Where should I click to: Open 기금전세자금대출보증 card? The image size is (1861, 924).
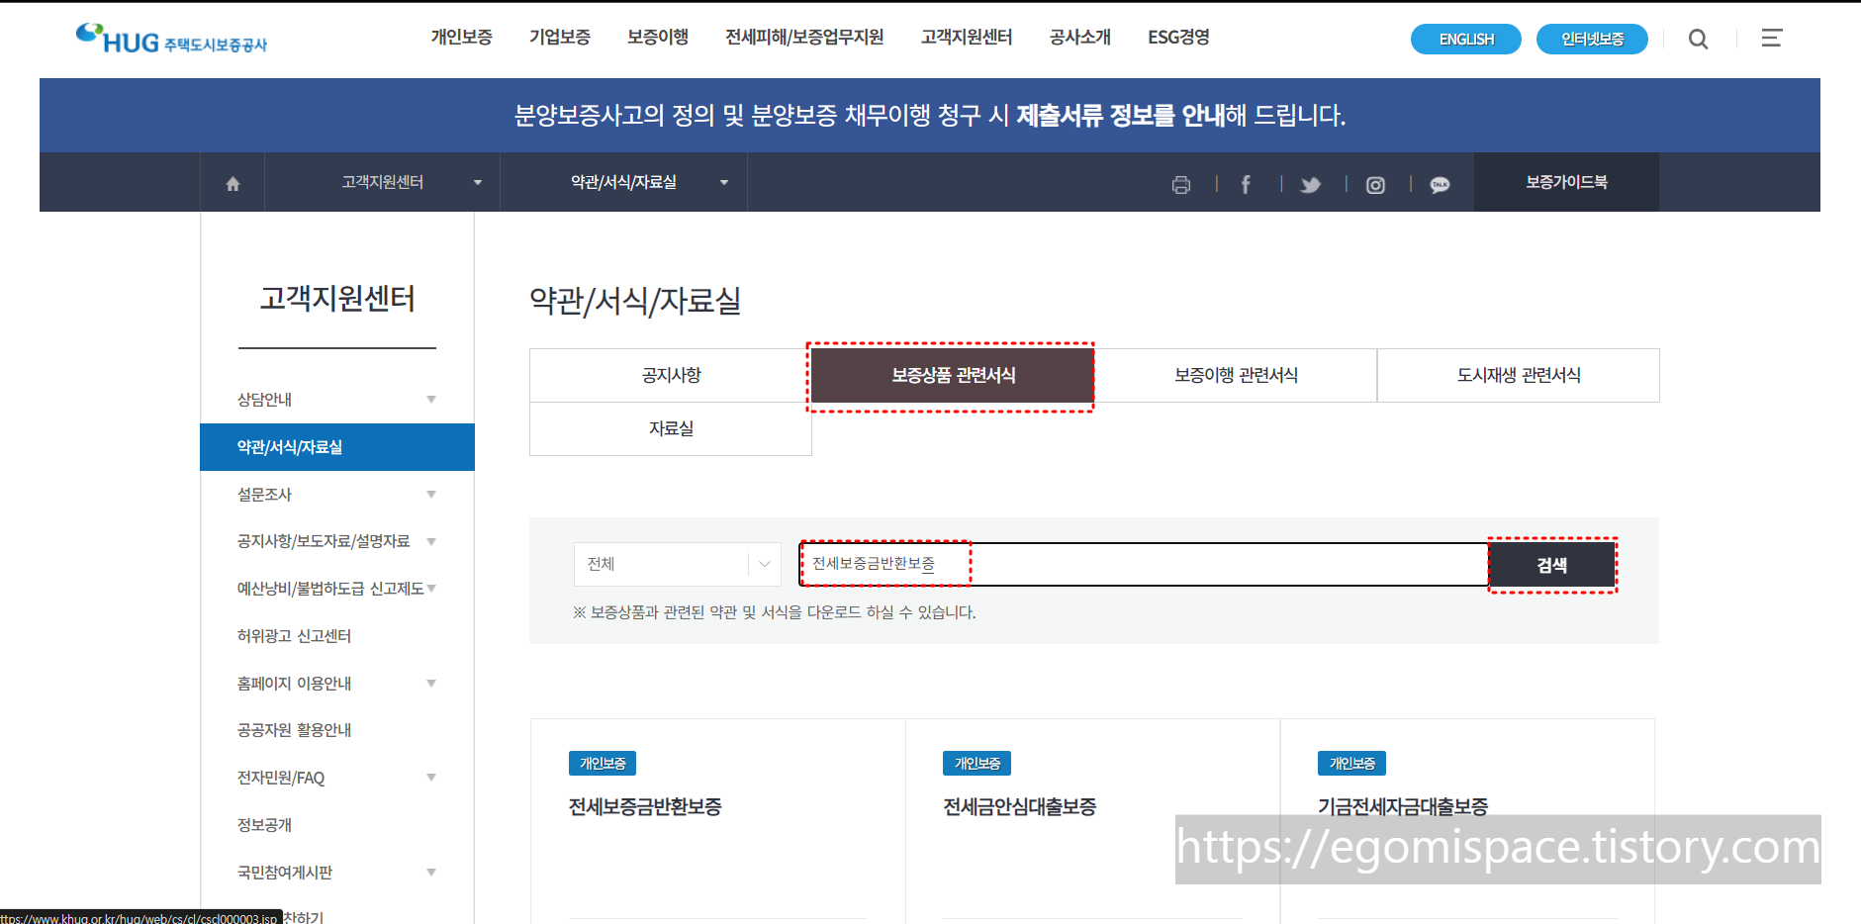(x=1403, y=807)
